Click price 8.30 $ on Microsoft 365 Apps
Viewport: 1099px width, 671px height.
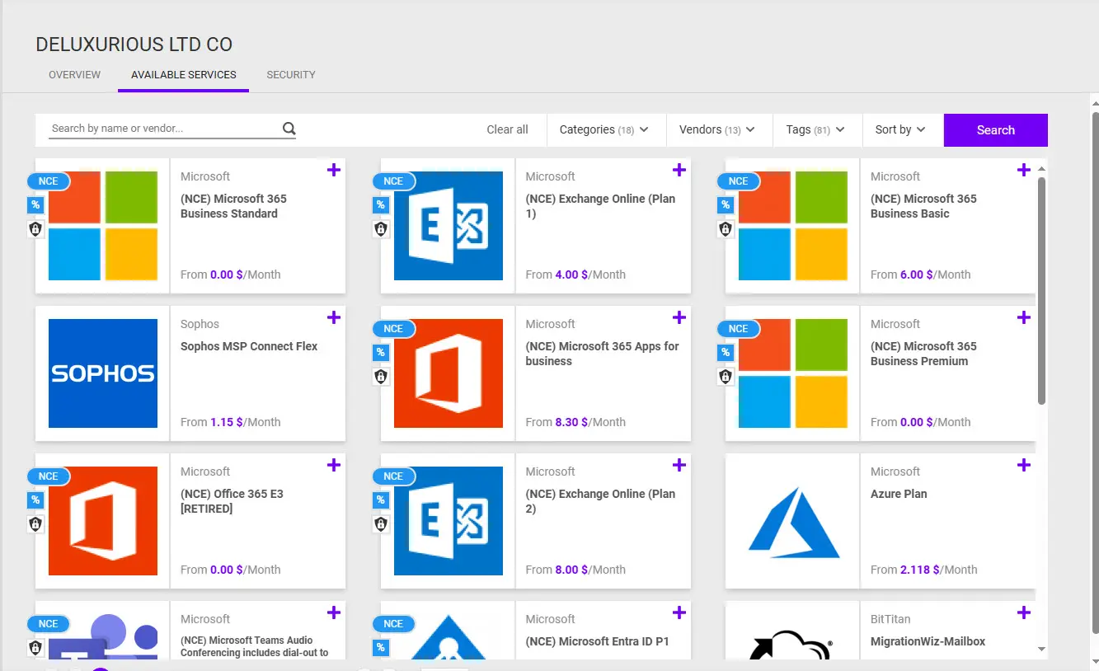click(572, 422)
